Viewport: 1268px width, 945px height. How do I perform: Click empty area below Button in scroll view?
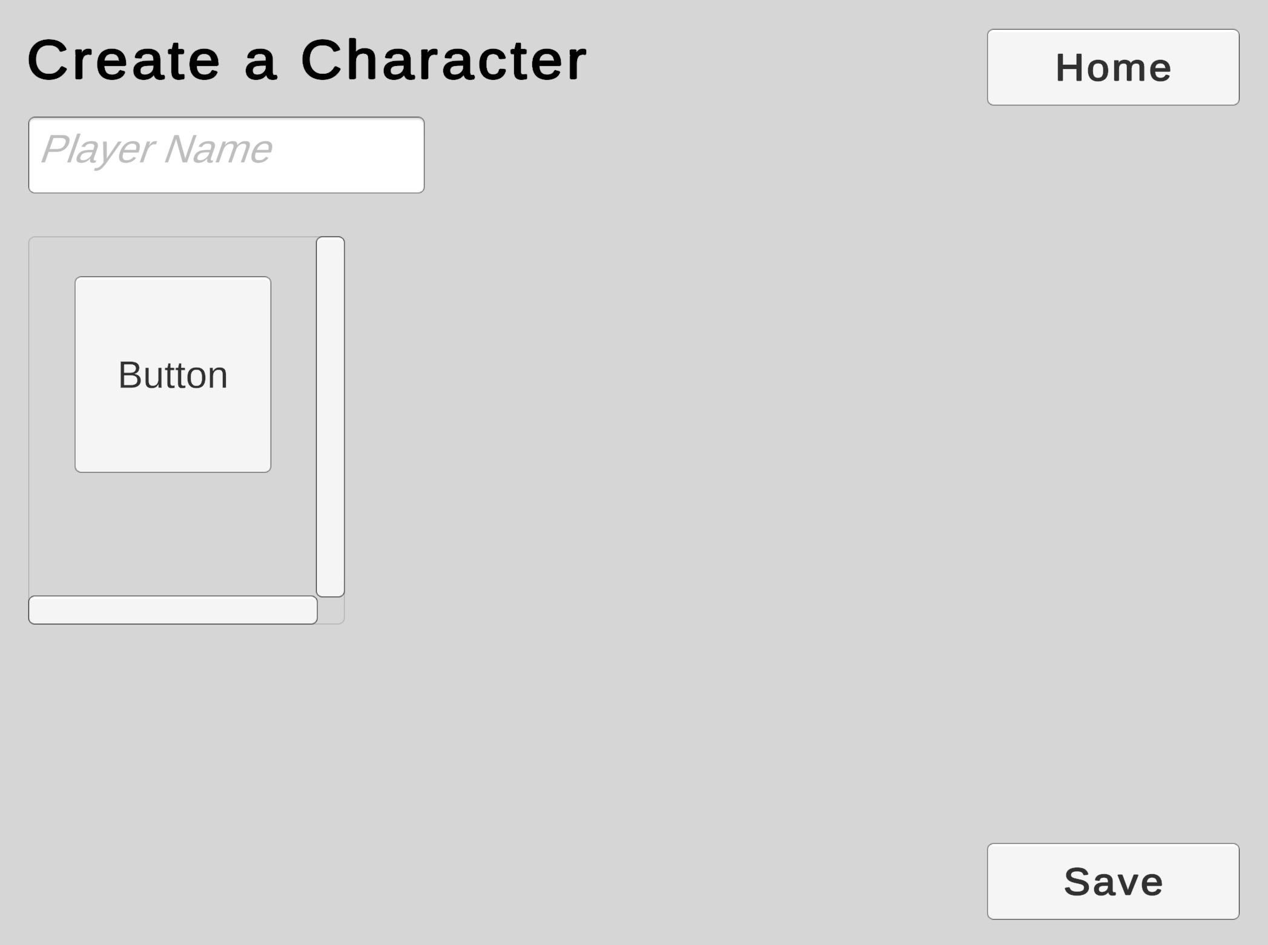point(173,532)
